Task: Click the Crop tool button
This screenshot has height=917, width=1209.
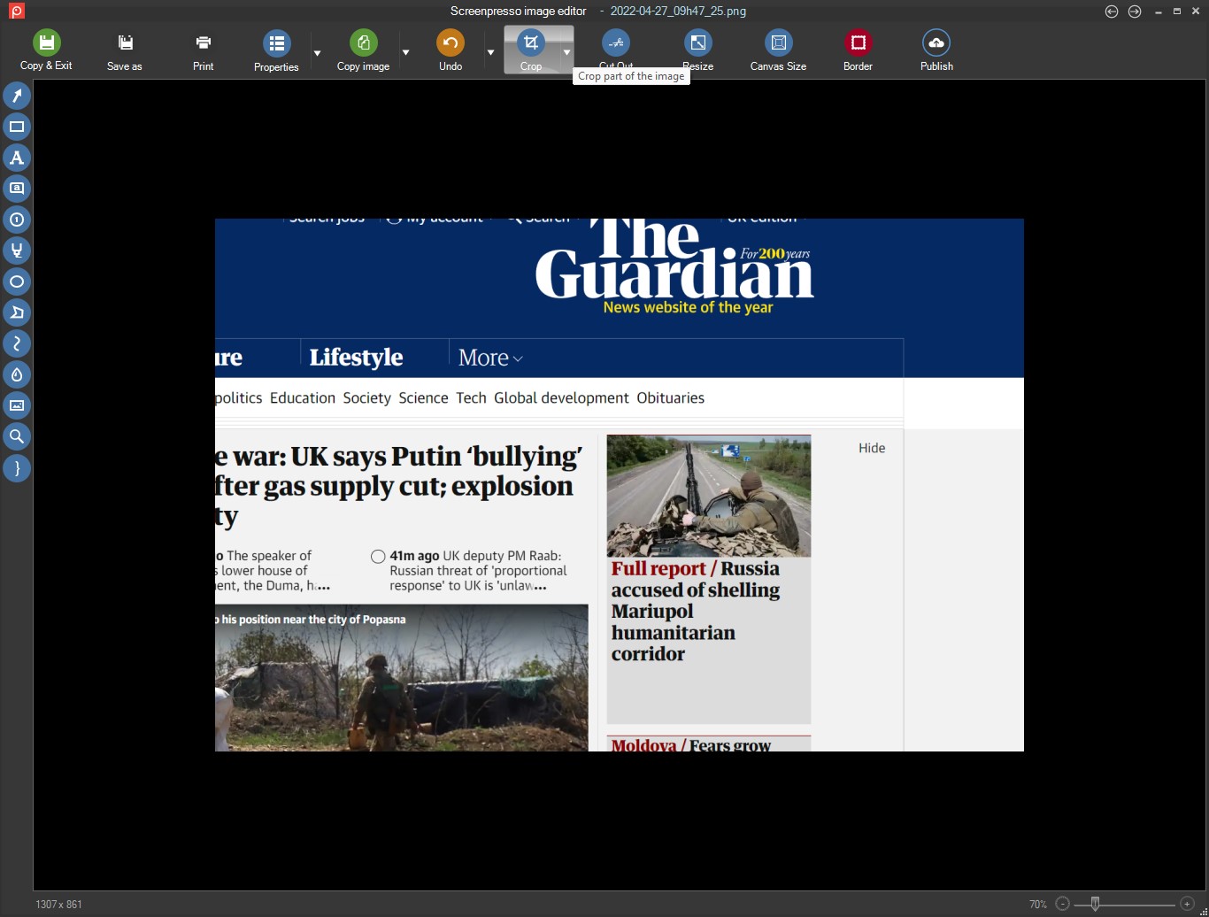Action: pos(530,50)
